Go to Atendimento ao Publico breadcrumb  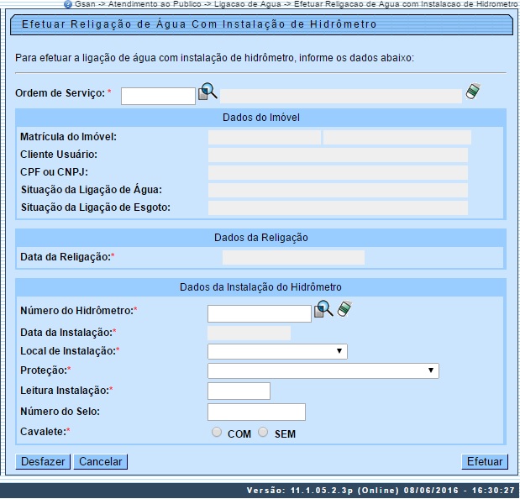click(154, 4)
